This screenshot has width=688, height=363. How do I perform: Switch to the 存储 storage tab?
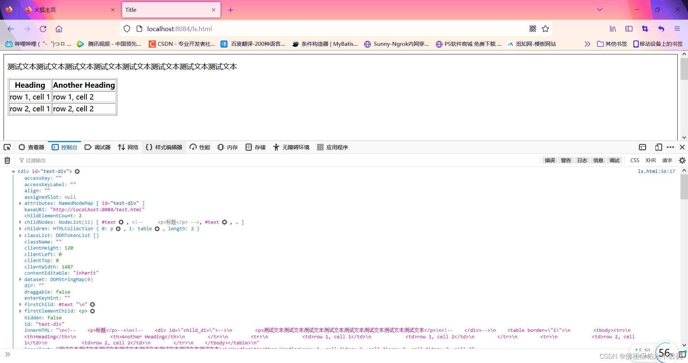pyautogui.click(x=255, y=147)
